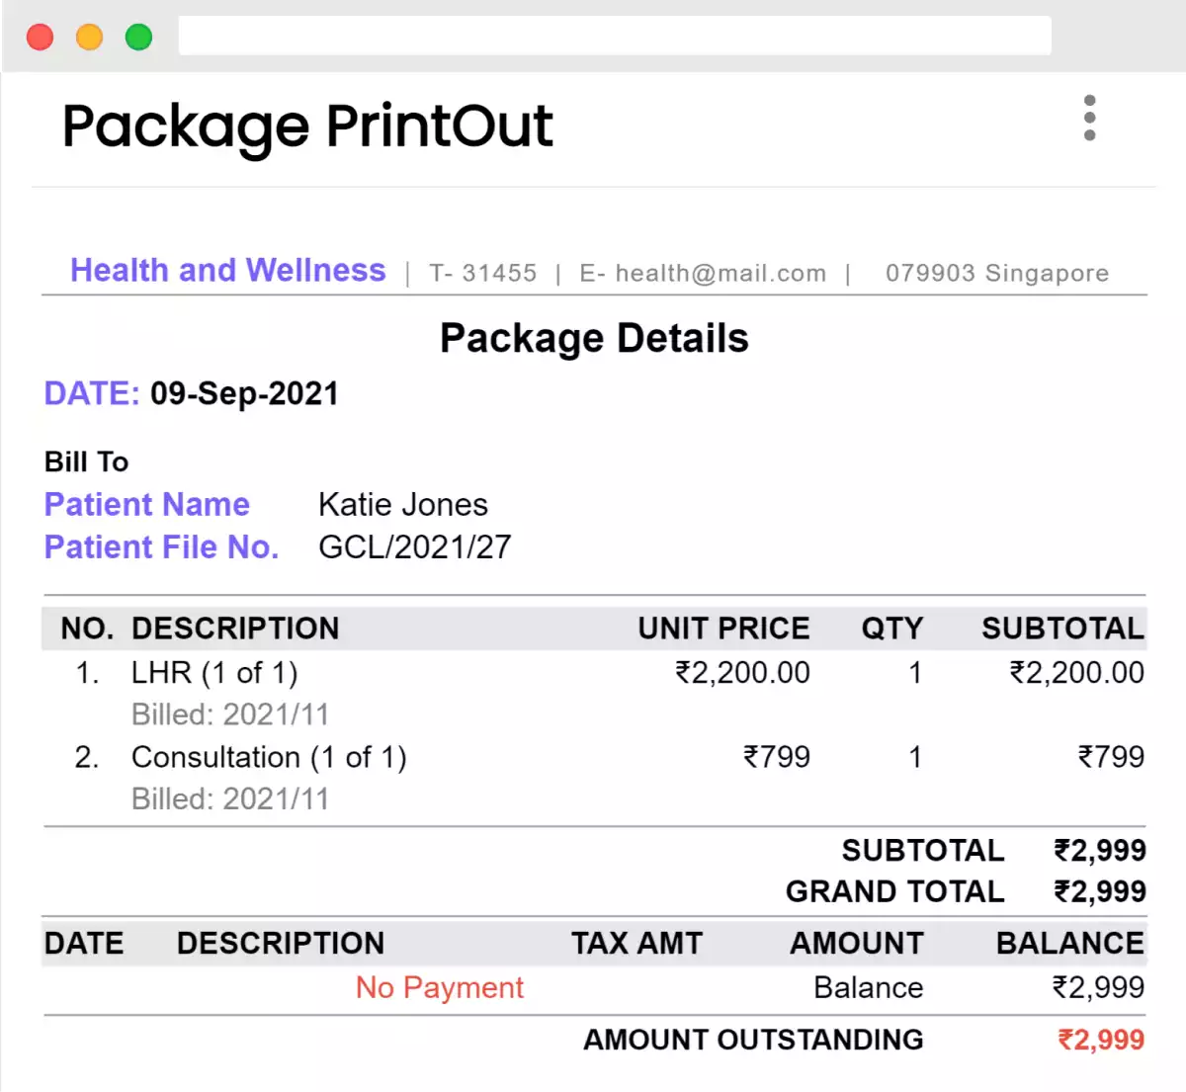Click the green maximize window button
This screenshot has width=1186, height=1092.
click(139, 37)
